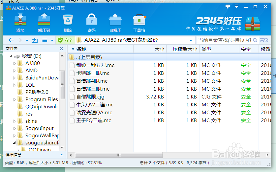Open the address path dropdown

tap(191, 40)
